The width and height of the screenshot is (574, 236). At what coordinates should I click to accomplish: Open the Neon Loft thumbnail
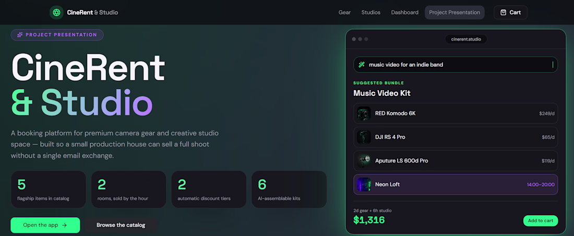(x=364, y=184)
